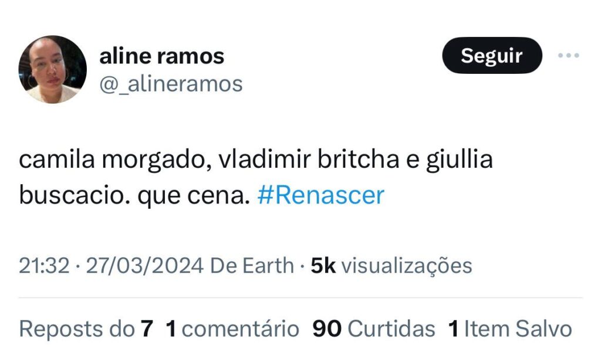The height and width of the screenshot is (356, 601).
Task: Show the 90 Curtidas likes list
Action: (x=374, y=329)
